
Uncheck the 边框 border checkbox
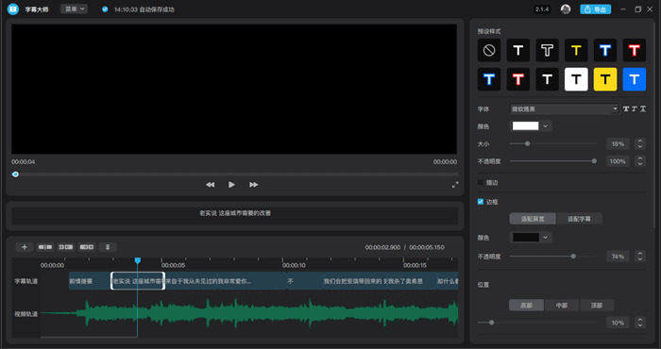480,202
